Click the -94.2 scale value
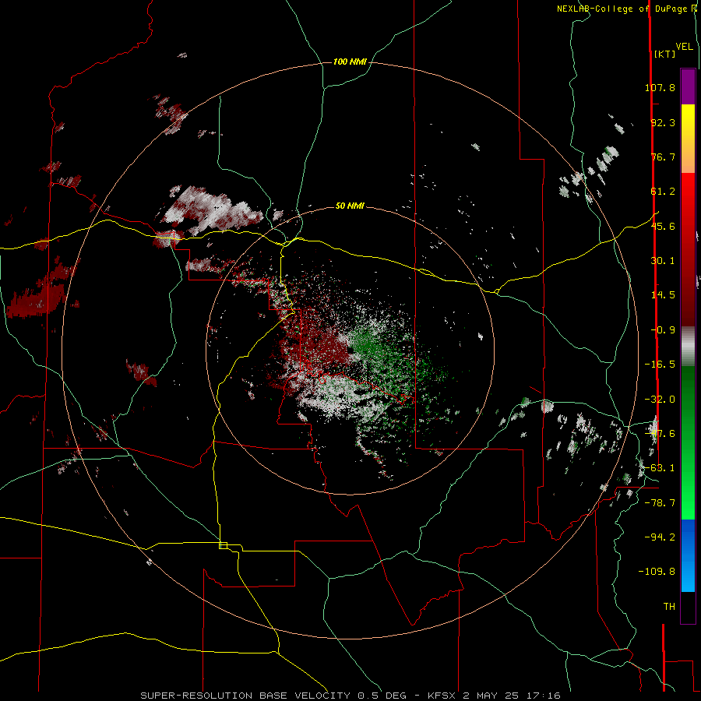The width and height of the screenshot is (701, 701). pyautogui.click(x=660, y=537)
